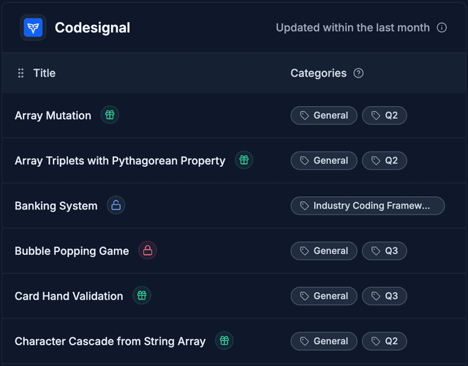Select the Industry Coding Framework tag
Image resolution: width=468 pixels, height=366 pixels.
point(367,206)
